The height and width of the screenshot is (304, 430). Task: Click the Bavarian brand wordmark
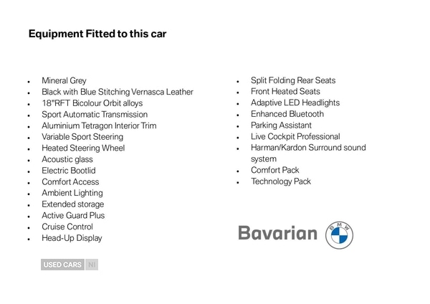(277, 234)
